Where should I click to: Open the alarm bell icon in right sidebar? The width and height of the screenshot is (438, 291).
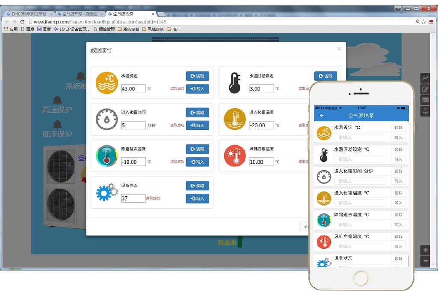click(x=425, y=111)
